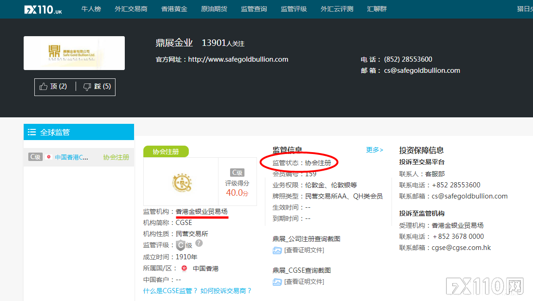533x301 pixels.
Task: Expand regulatory info via 更多>
Action: [374, 150]
